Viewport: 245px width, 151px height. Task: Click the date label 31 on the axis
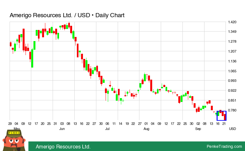point(55,124)
